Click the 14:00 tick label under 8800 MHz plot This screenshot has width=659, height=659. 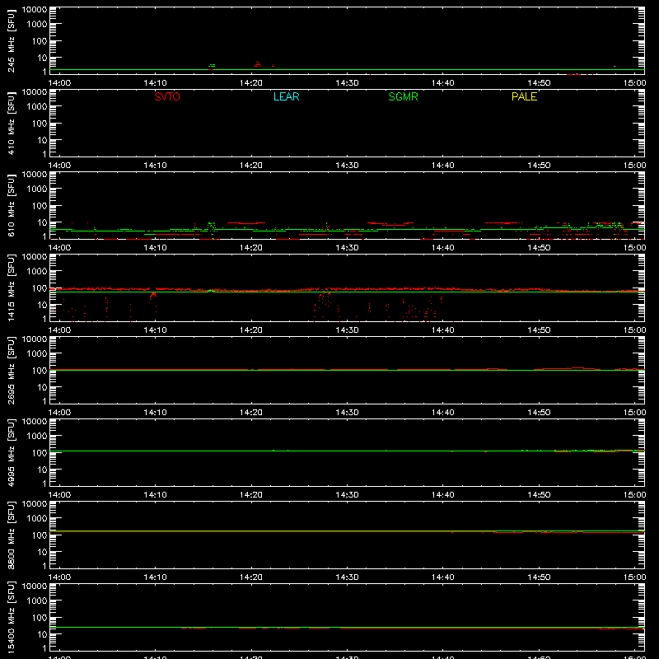(59, 577)
